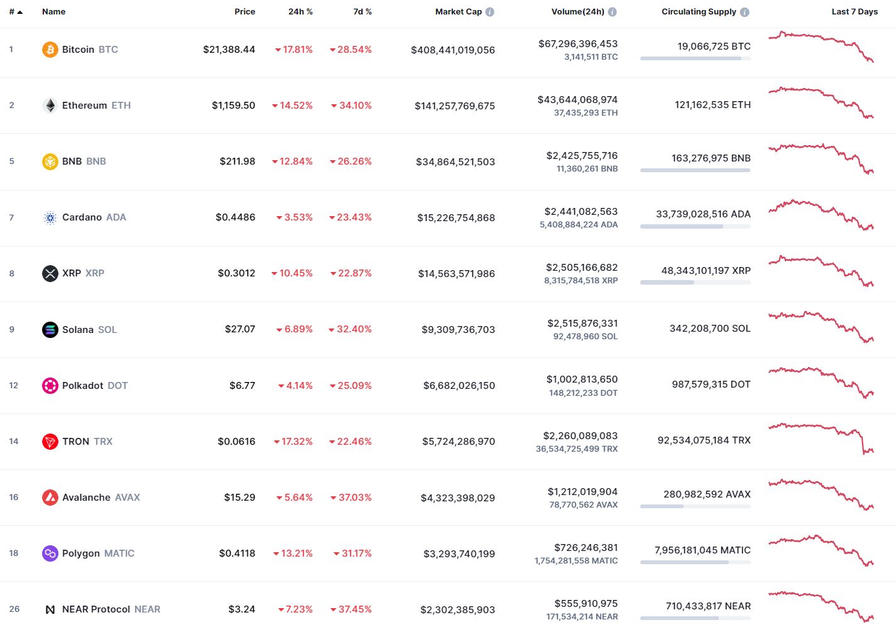896x632 pixels.
Task: Click the BNB coin logo icon
Action: coord(50,161)
